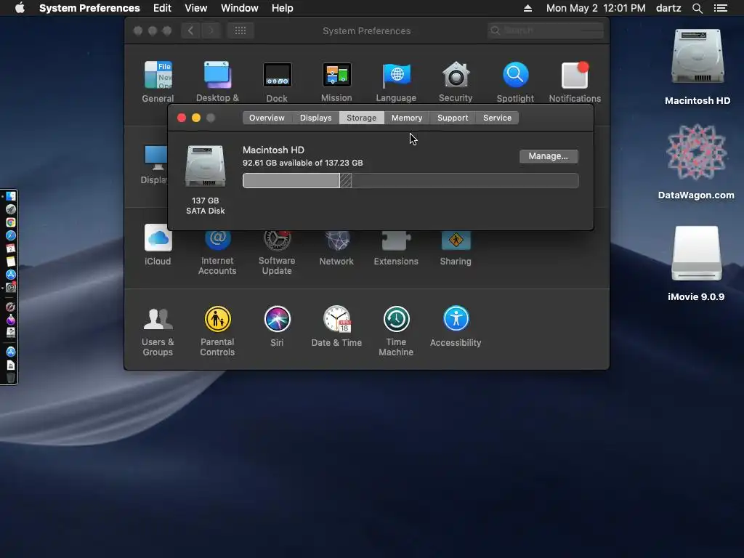Switch to the Overview tab
The image size is (744, 558).
(267, 118)
